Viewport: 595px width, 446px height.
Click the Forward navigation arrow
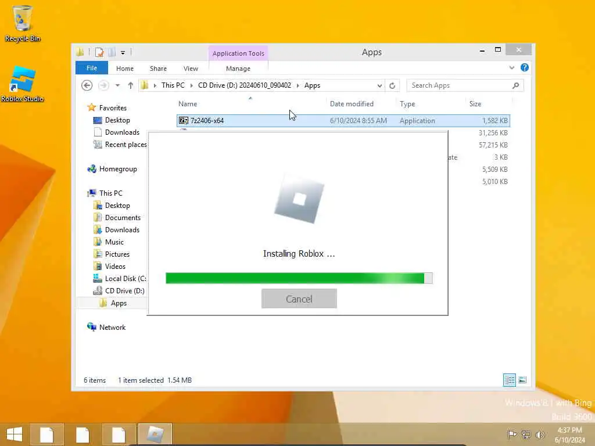[103, 85]
